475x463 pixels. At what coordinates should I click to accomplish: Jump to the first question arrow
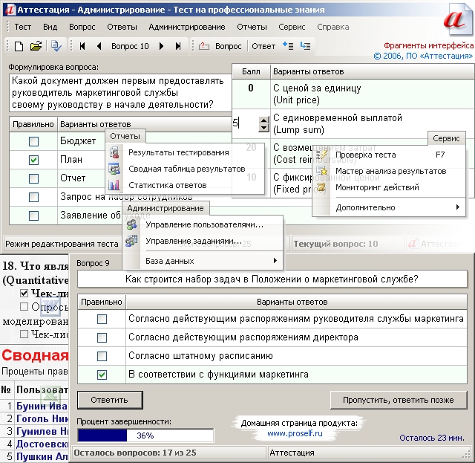(x=83, y=46)
